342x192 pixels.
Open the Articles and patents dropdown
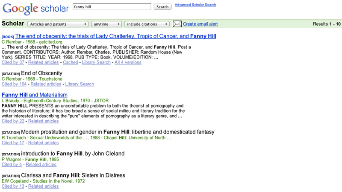[x=58, y=24]
